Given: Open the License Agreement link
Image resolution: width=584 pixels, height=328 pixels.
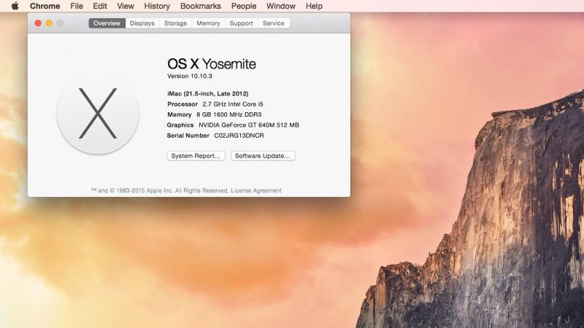Looking at the screenshot, I should 256,190.
